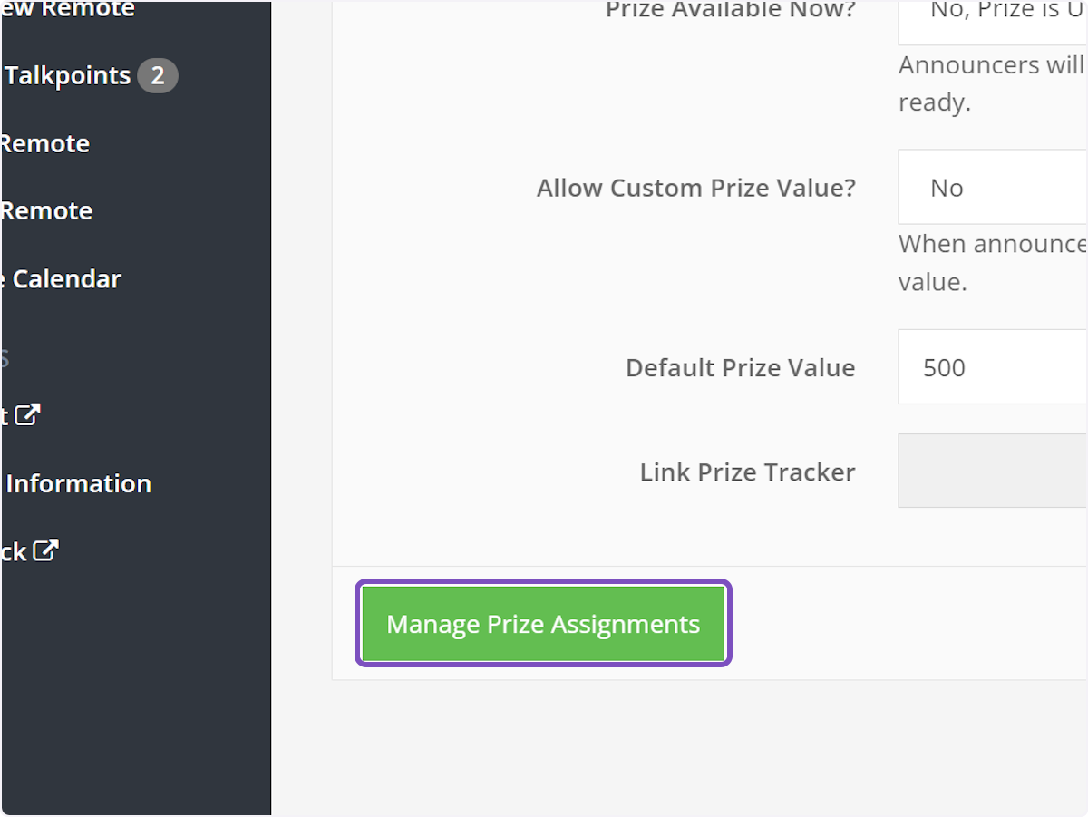This screenshot has height=817, width=1088.
Task: Click the external link icon beside Information entry
Action: coord(29,414)
